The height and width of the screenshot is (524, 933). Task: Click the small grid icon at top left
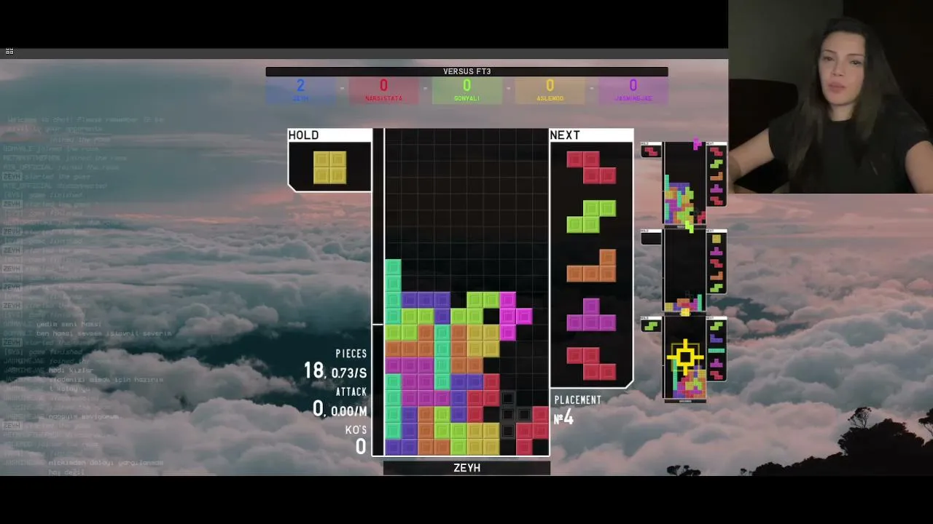(x=9, y=52)
